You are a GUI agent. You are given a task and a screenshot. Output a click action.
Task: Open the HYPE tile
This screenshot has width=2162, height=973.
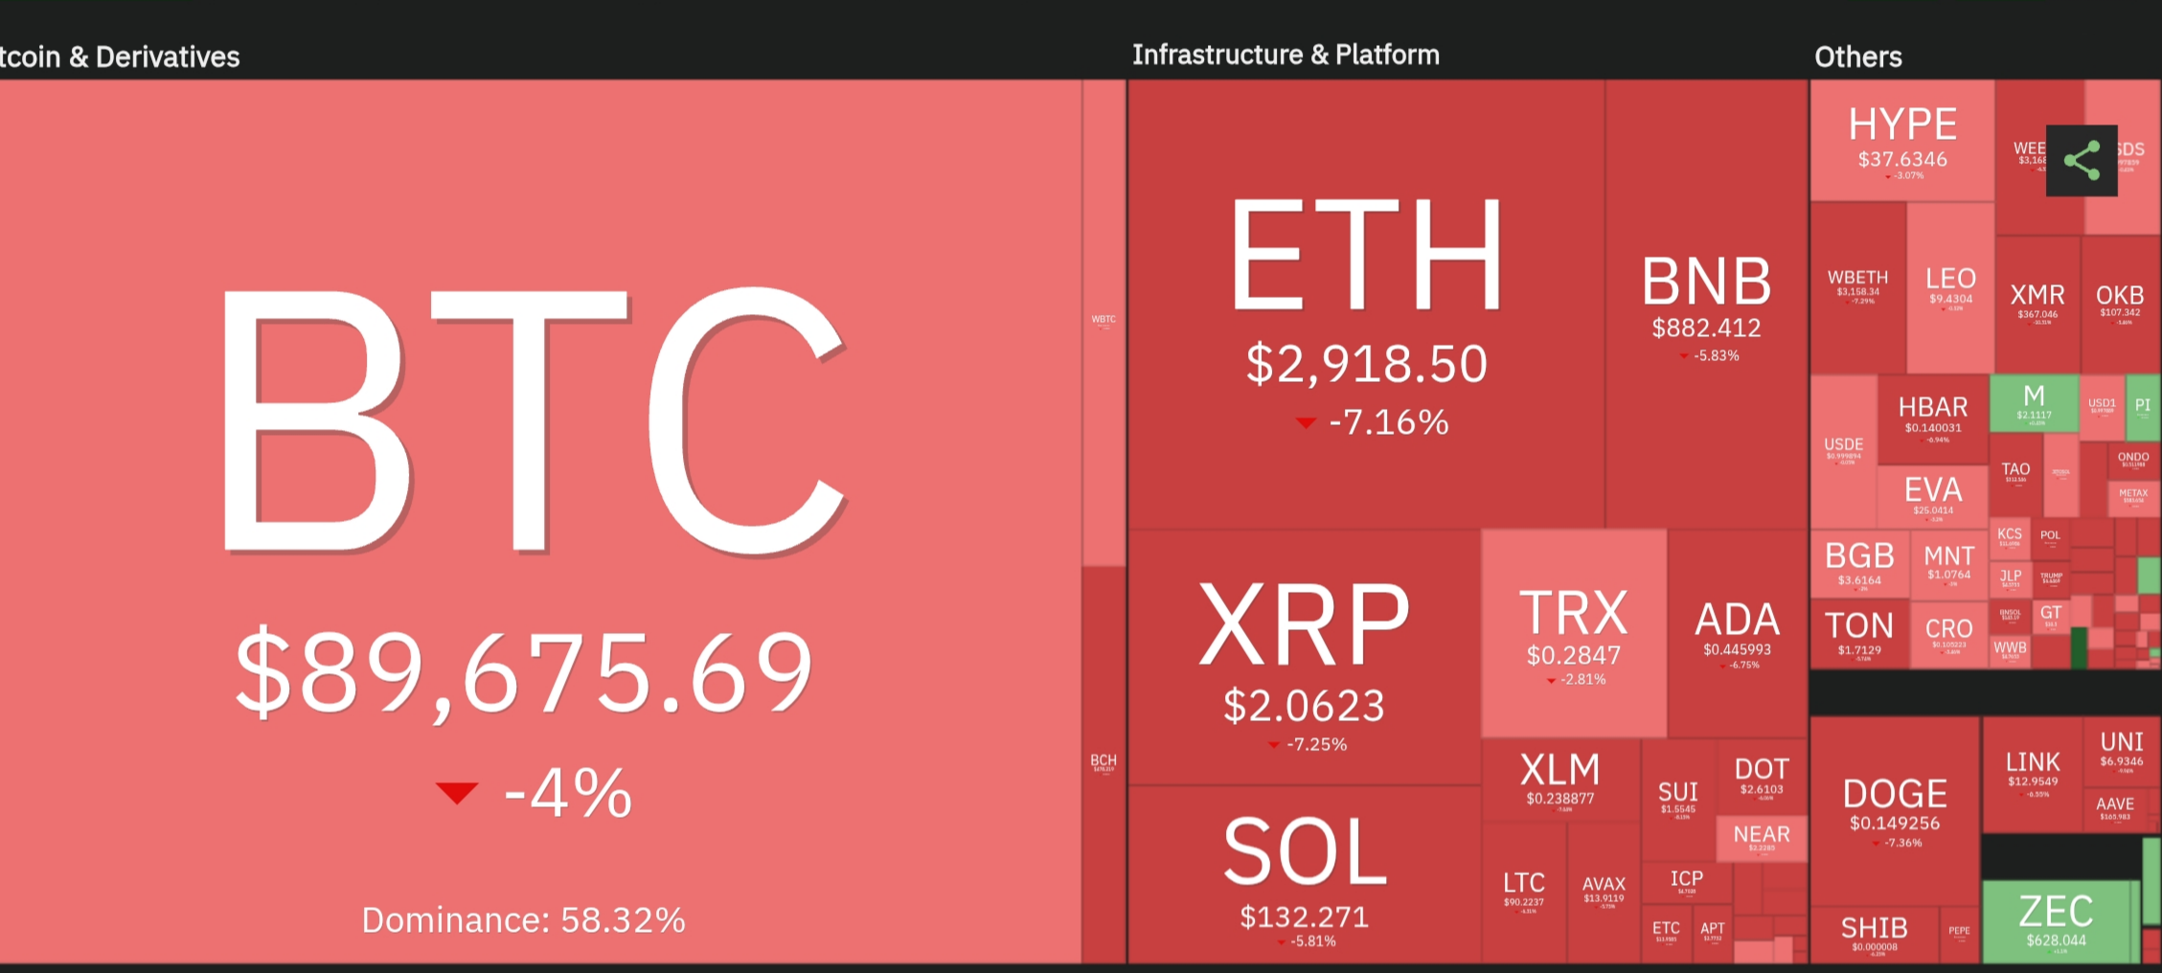[x=1902, y=140]
